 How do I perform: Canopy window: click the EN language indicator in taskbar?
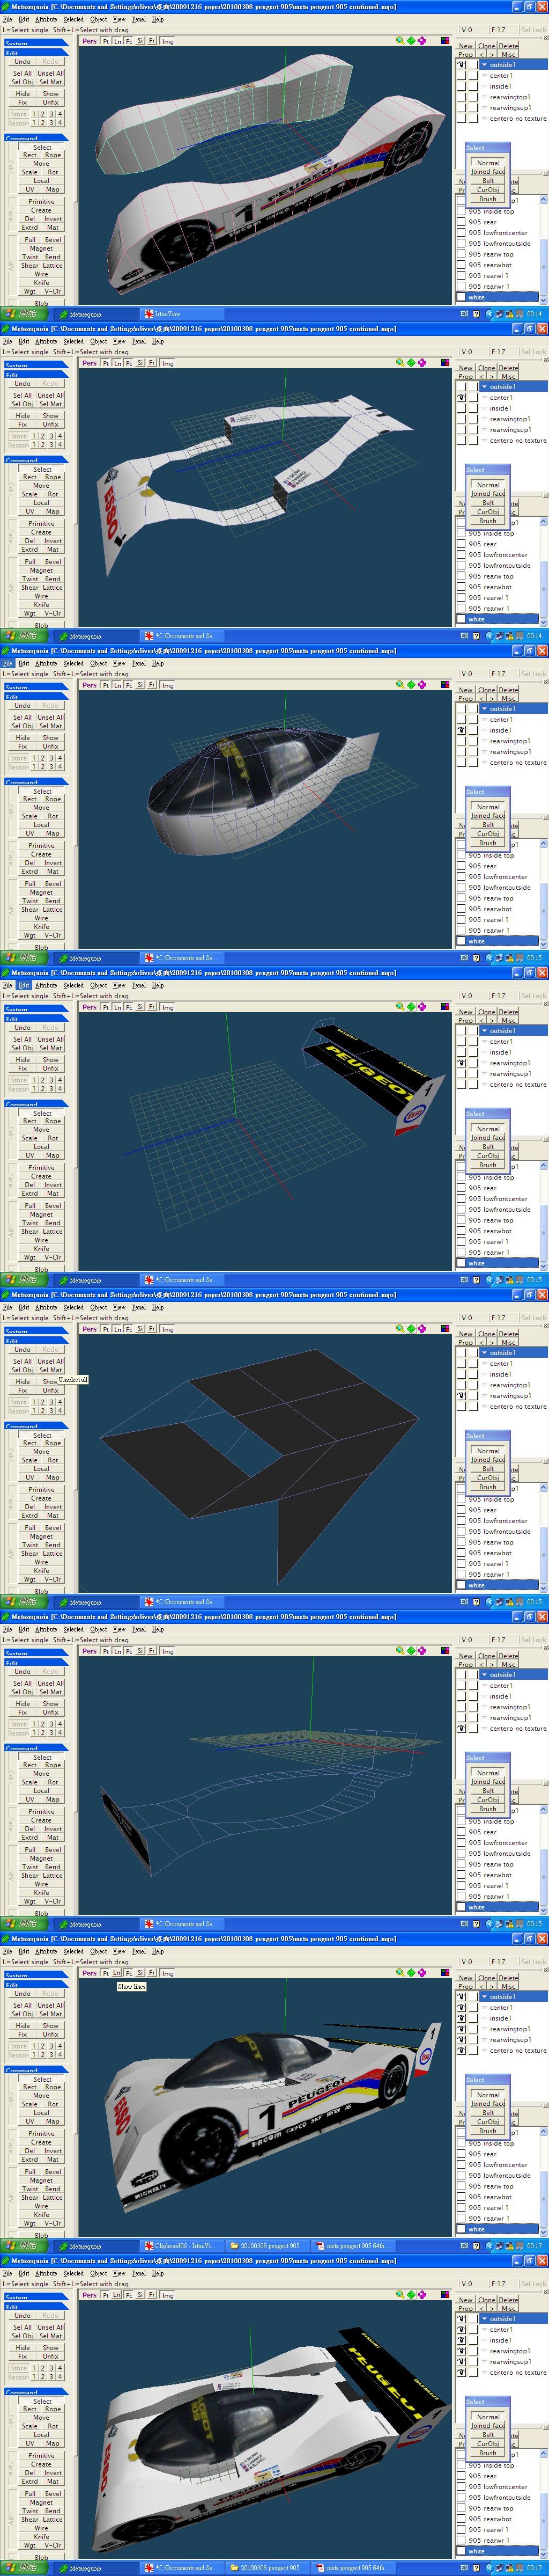tap(463, 958)
